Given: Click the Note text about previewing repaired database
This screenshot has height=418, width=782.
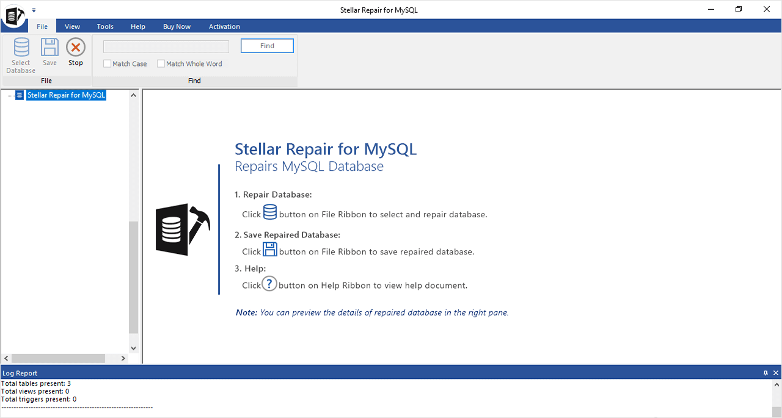Looking at the screenshot, I should pos(372,312).
